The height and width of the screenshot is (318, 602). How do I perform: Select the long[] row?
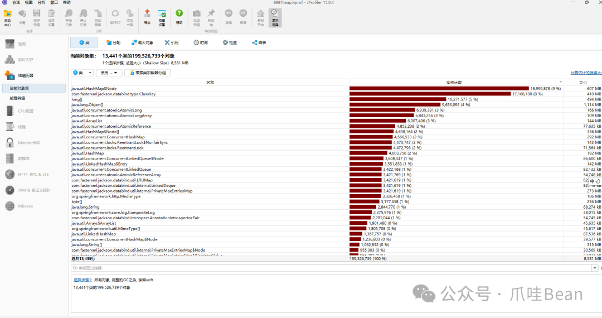pos(336,99)
